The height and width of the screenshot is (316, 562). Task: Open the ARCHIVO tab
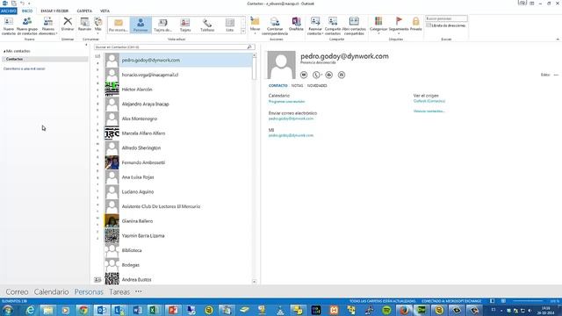click(x=8, y=11)
